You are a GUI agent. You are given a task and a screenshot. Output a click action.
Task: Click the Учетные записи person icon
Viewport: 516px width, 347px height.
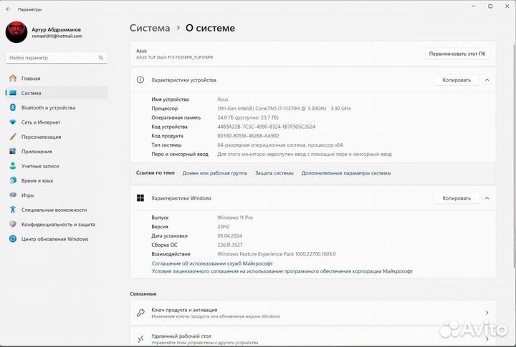[13, 166]
